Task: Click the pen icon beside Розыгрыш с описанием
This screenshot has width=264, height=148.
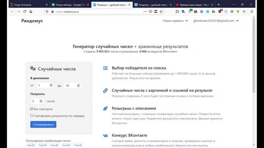Action: click(x=106, y=109)
